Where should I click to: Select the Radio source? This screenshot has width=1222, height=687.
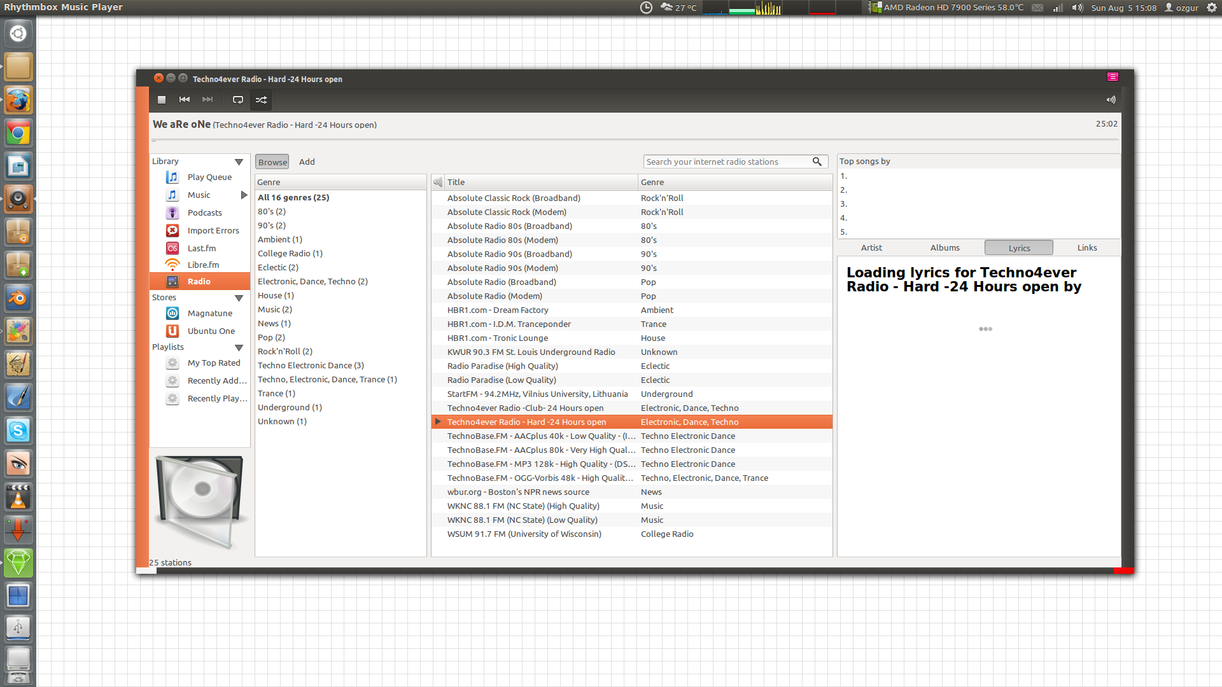(x=199, y=282)
